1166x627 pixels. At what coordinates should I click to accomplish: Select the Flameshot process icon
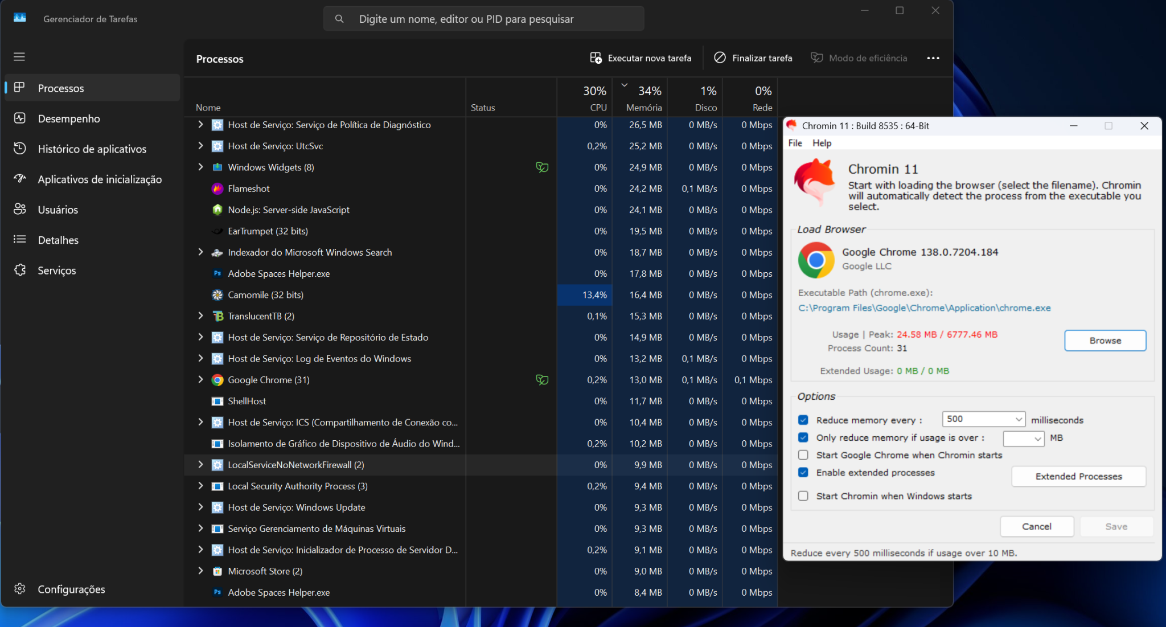click(217, 188)
